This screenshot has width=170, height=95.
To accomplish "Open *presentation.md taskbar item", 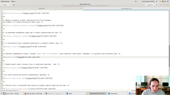I will click(x=97, y=93).
